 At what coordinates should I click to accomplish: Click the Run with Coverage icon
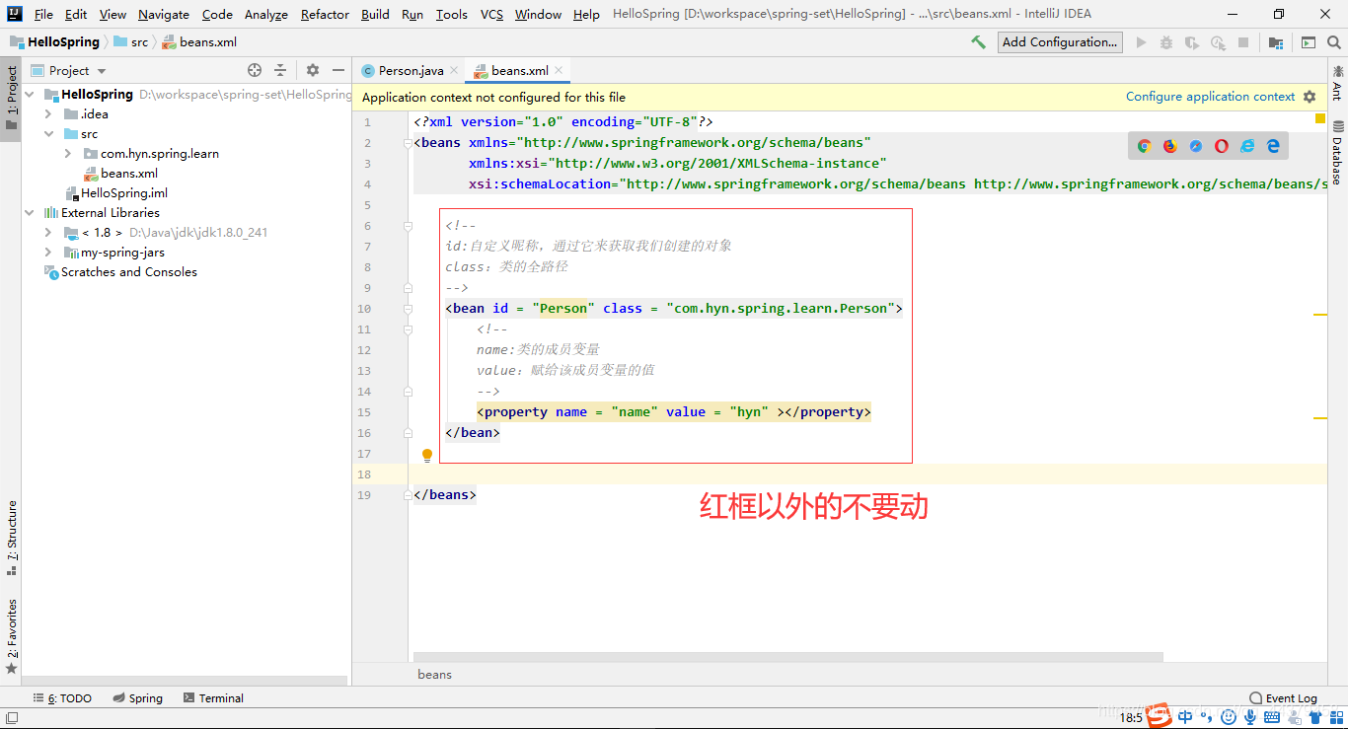click(x=1192, y=42)
